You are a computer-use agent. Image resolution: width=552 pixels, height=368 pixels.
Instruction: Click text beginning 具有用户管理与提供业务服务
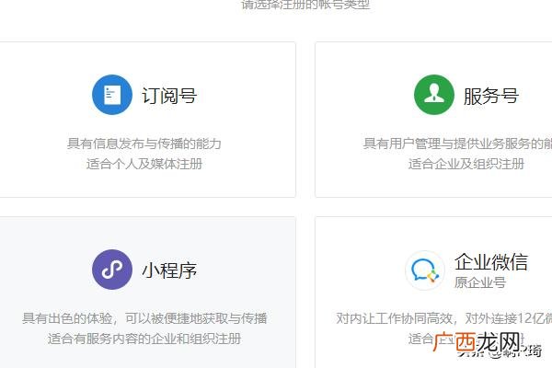pyautogui.click(x=457, y=144)
